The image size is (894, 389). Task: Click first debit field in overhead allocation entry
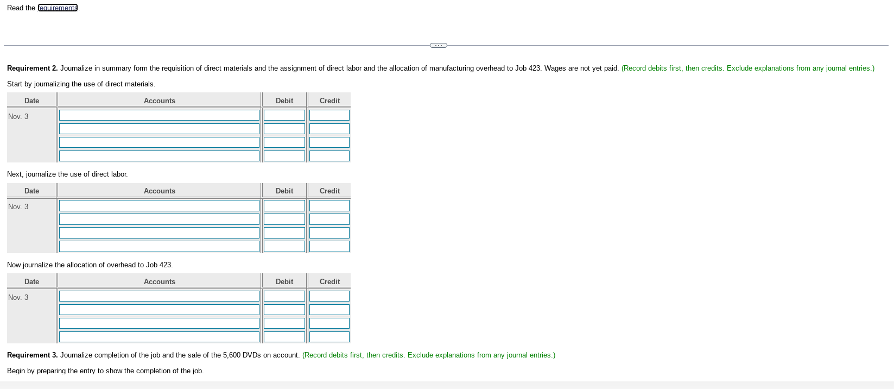click(284, 296)
